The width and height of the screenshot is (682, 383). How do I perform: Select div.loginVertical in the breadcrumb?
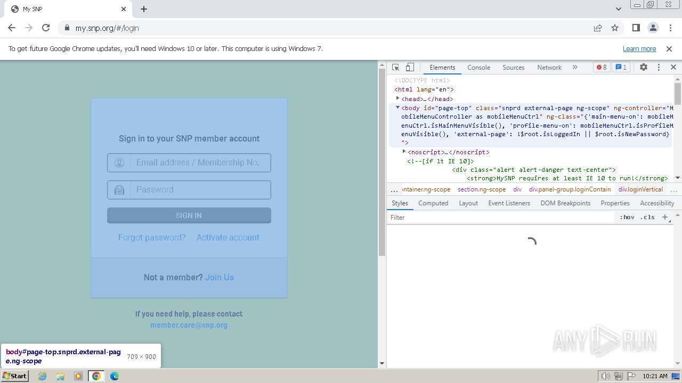pos(640,189)
